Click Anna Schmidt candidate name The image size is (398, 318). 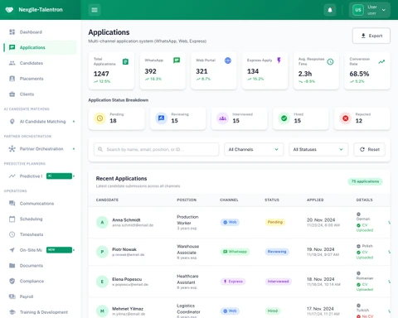click(126, 220)
